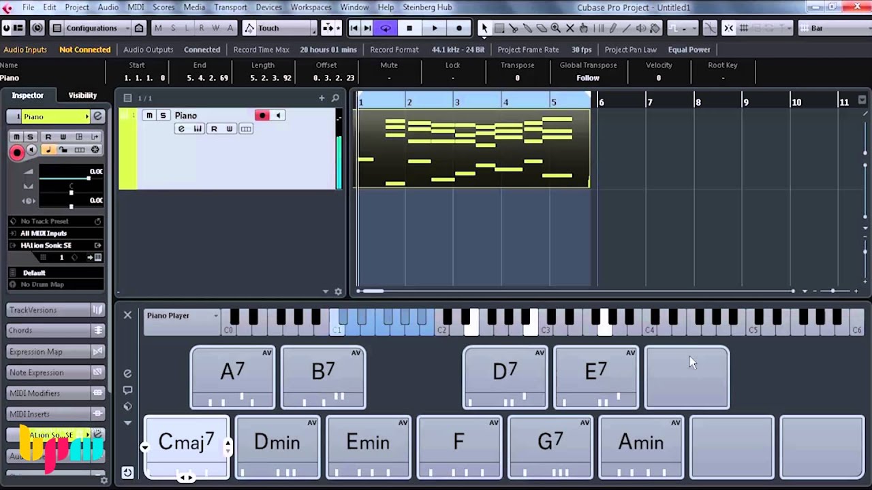Trigger the Dmin chord pad
The image size is (872, 490).
(x=277, y=448)
